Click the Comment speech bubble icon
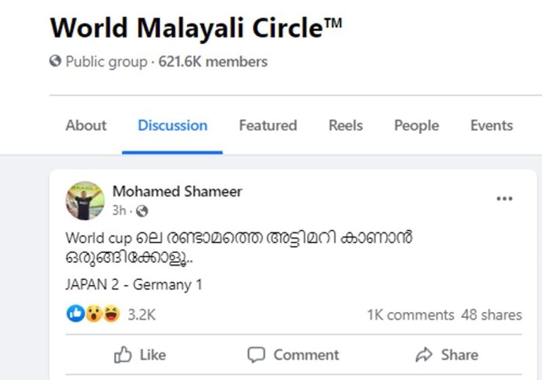 256,355
